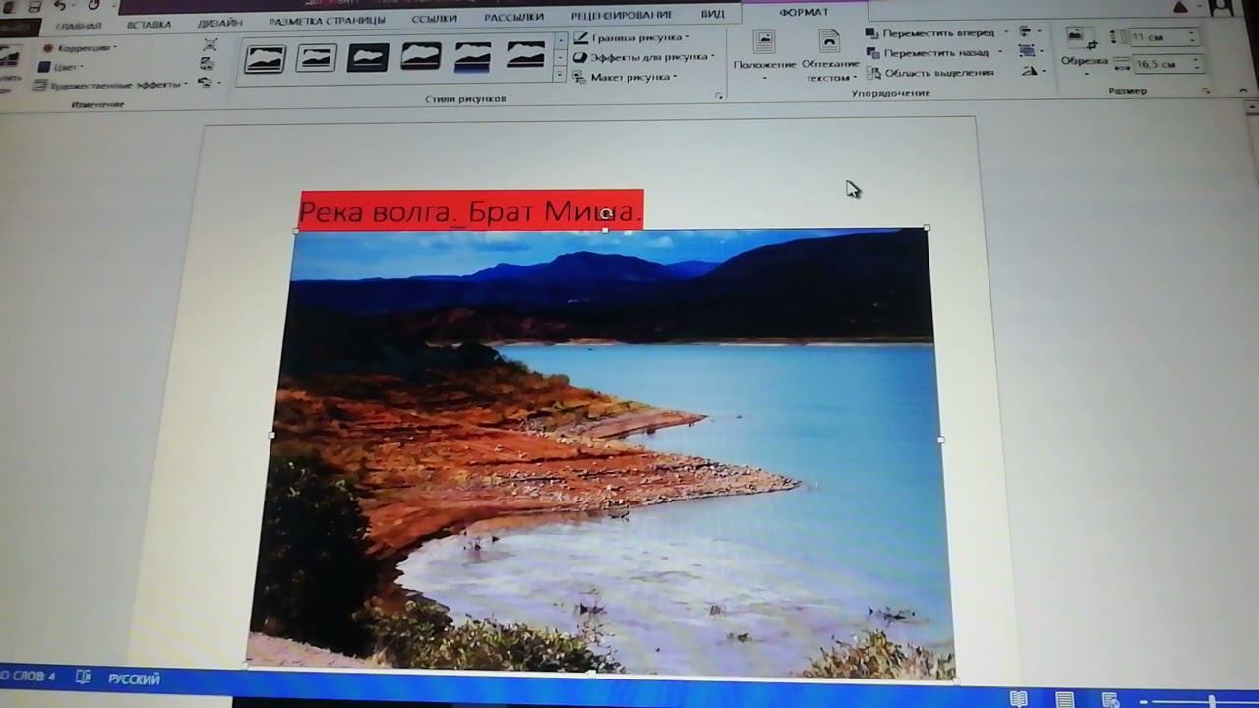Switch to the Рецензирование tab

pyautogui.click(x=620, y=16)
